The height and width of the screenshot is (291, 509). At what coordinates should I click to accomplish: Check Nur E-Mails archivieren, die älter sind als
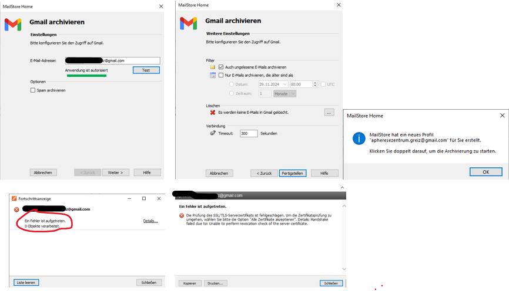(221, 75)
